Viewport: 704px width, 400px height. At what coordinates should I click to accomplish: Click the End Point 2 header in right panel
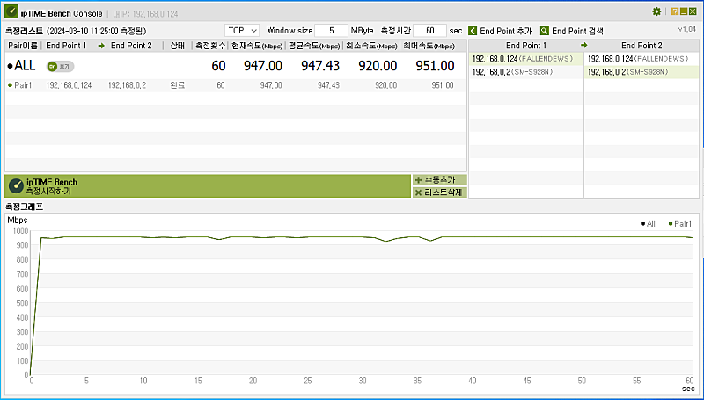pyautogui.click(x=642, y=46)
